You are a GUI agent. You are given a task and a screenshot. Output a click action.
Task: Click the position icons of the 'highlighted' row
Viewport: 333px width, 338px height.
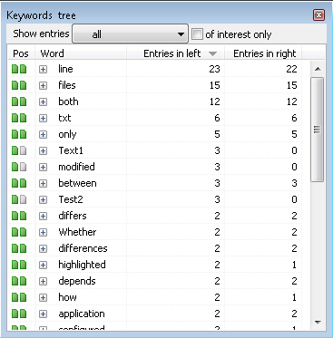tap(19, 265)
